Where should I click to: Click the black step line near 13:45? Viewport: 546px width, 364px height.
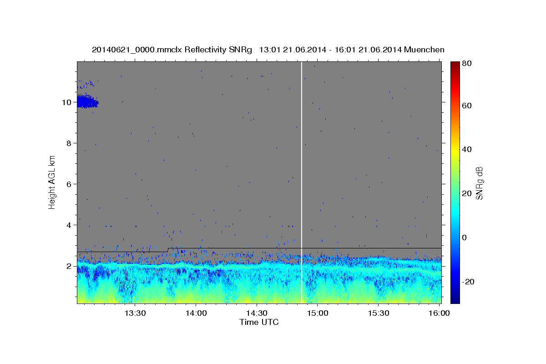[x=168, y=250]
